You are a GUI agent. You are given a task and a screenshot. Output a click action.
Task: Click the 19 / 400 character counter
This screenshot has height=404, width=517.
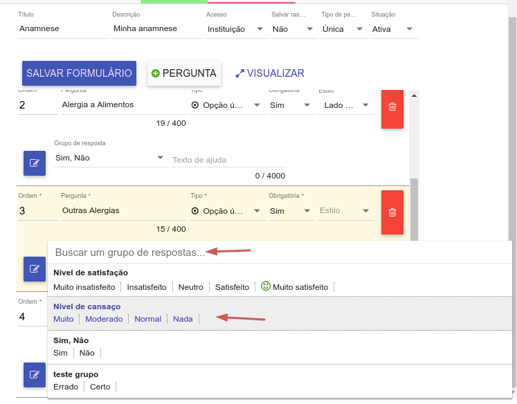171,123
